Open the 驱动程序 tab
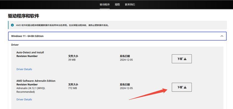The image size is (233, 109). click(x=105, y=4)
